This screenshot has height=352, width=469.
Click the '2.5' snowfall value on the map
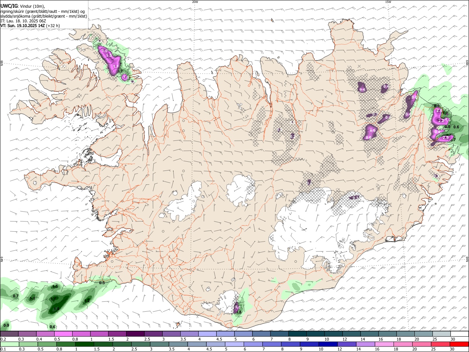(446, 138)
